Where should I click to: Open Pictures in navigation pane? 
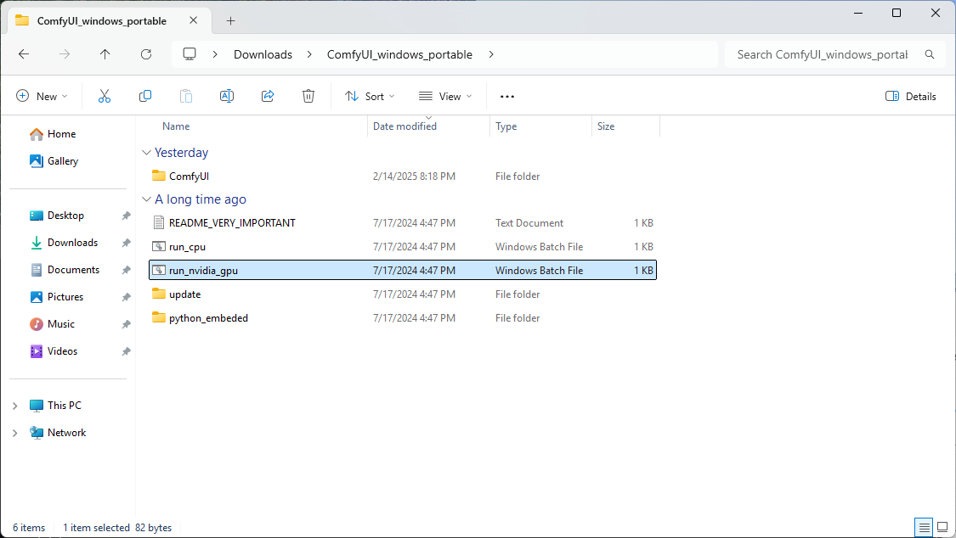pos(65,297)
